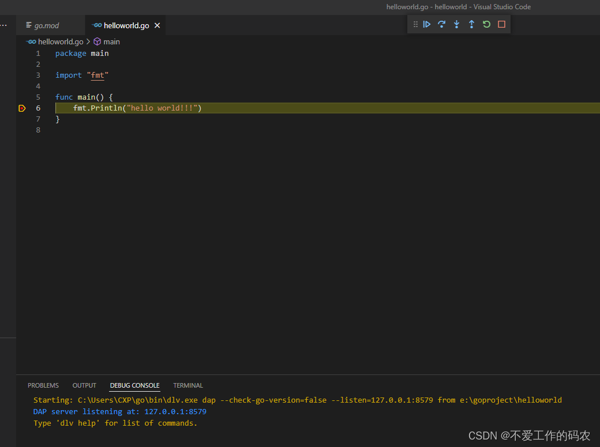
Task: Show the OUTPUT panel
Action: [x=84, y=385]
